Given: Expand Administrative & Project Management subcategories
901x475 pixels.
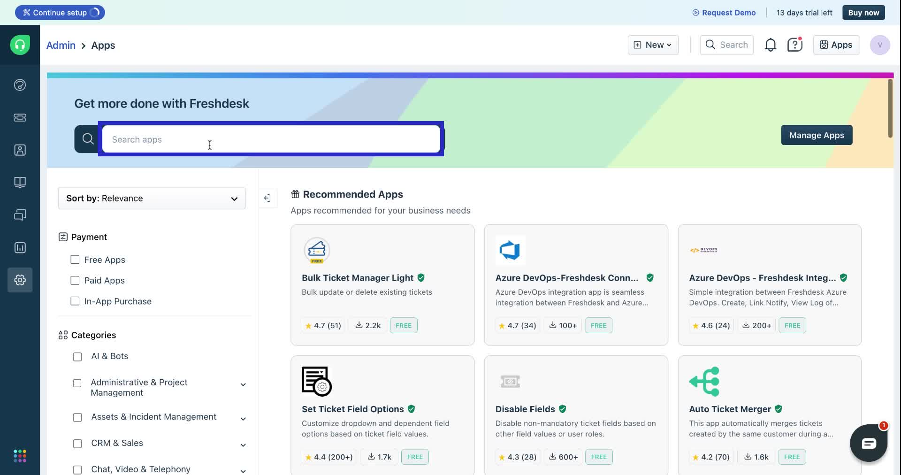Looking at the screenshot, I should point(243,385).
